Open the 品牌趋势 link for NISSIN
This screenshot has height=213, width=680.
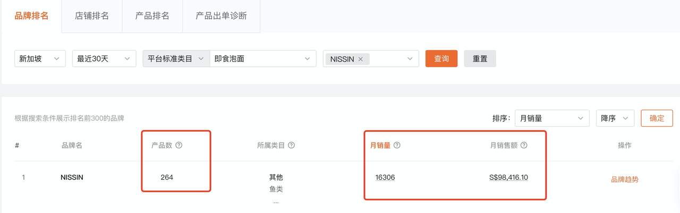pyautogui.click(x=625, y=180)
